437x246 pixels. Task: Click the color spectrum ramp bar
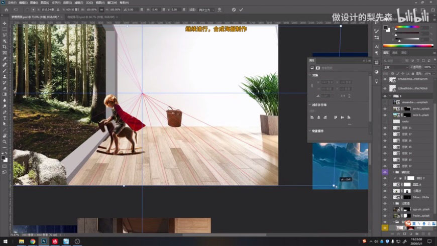(x=408, y=46)
